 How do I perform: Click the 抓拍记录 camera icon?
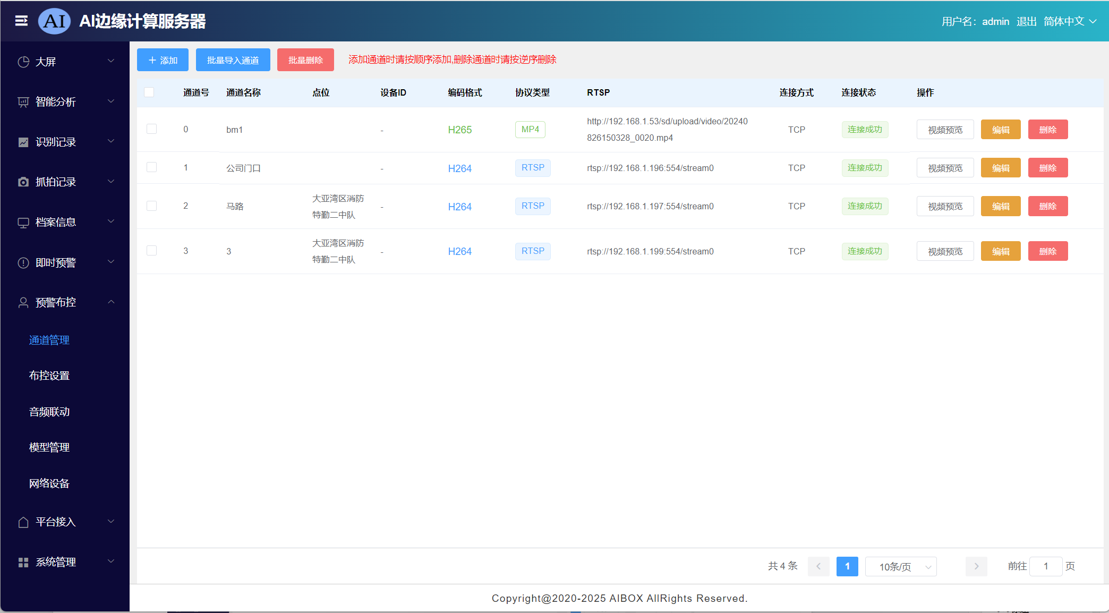point(23,182)
